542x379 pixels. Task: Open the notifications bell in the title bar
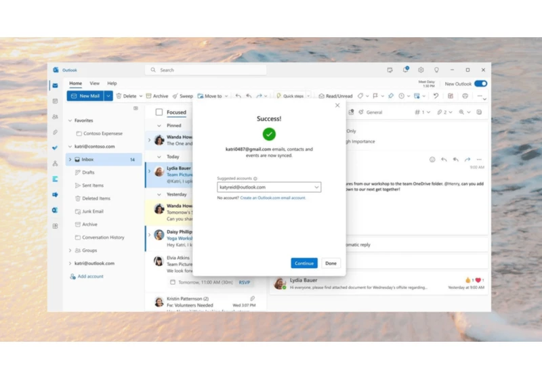coord(405,70)
